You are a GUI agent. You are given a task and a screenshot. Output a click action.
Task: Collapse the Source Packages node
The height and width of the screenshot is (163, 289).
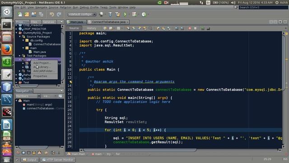(20, 37)
